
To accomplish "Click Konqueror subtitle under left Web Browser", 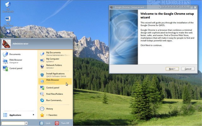I will [14, 63].
